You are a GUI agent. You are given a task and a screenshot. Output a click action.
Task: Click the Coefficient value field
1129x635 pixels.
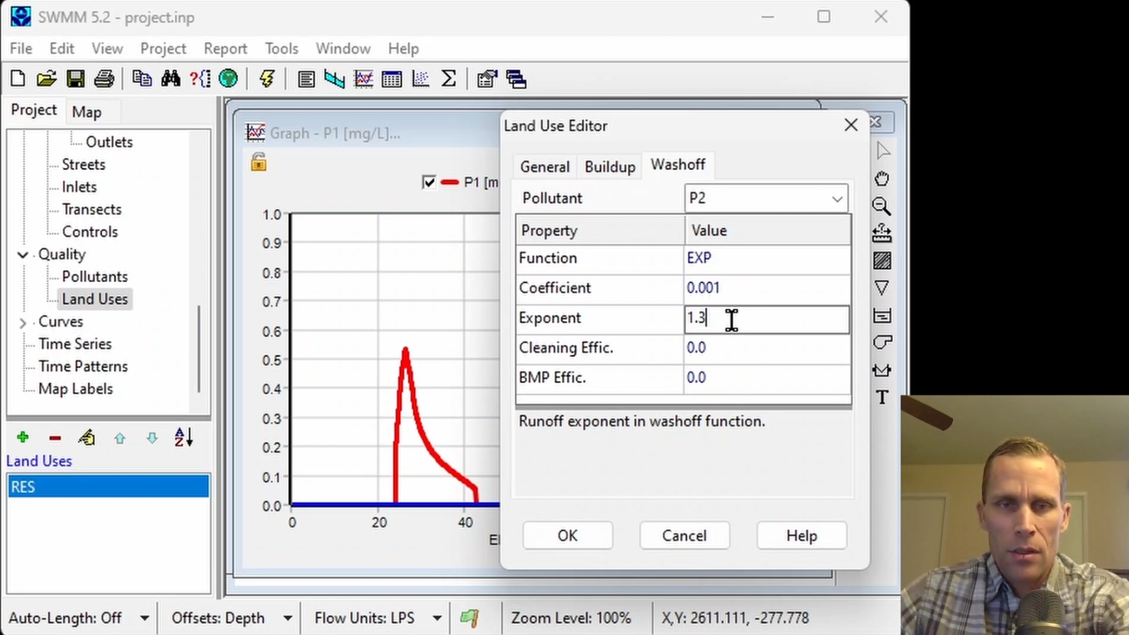click(767, 288)
